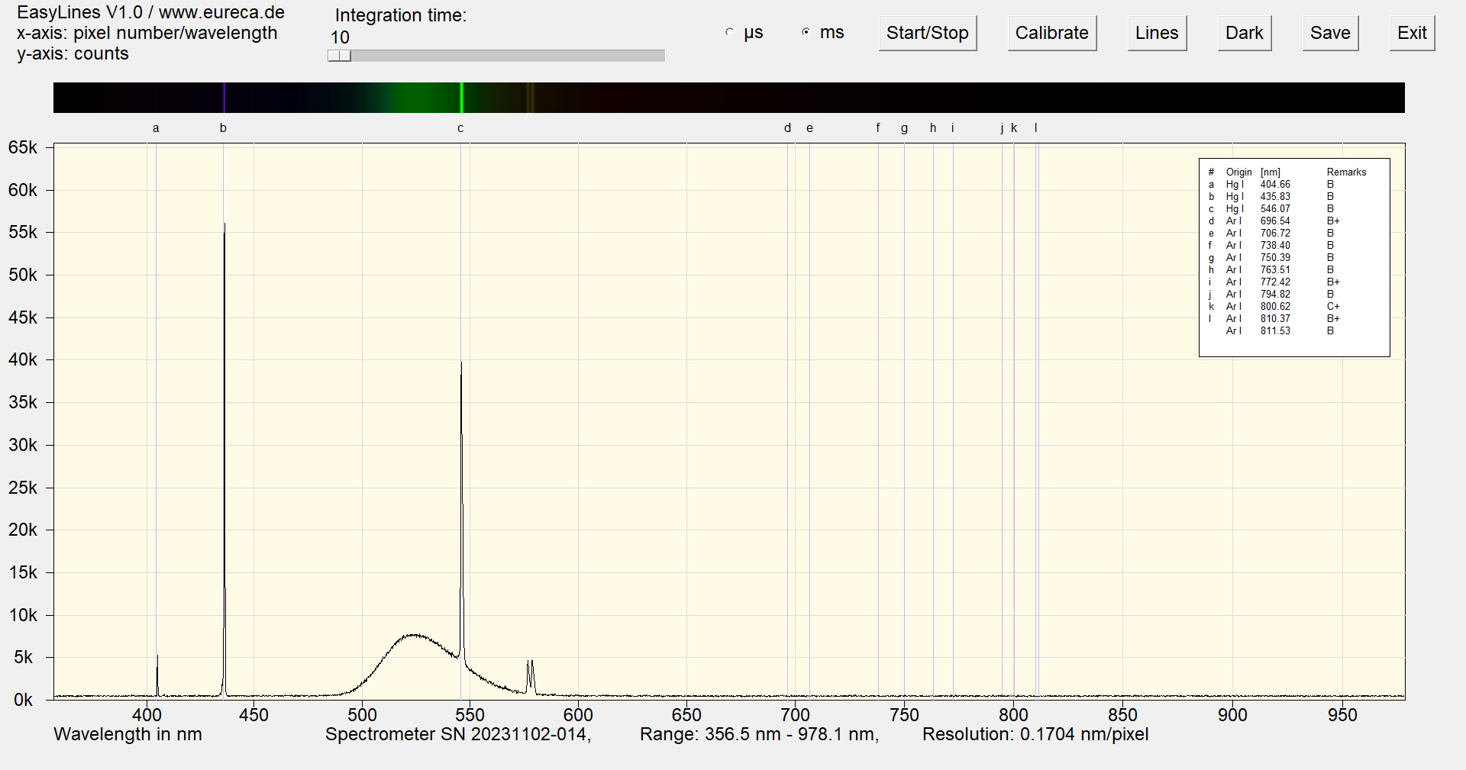
Task: Click the Wavelength in nm axis title
Action: (x=128, y=735)
